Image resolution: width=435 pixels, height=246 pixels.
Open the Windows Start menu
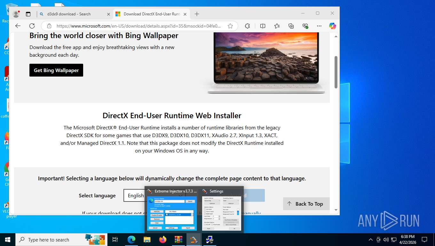coord(8,240)
